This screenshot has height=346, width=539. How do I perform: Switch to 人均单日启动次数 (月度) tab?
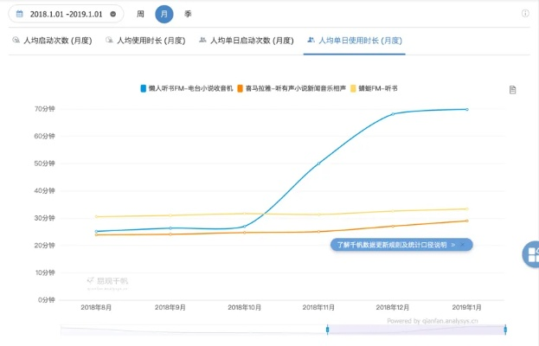(x=246, y=41)
